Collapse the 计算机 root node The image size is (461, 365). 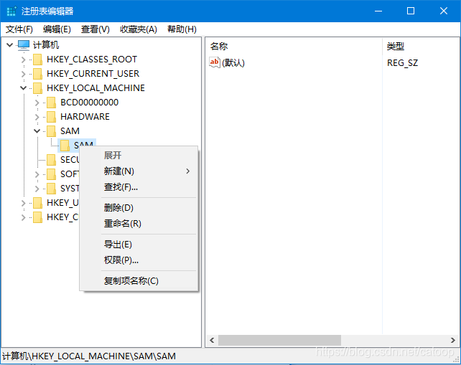(10, 45)
